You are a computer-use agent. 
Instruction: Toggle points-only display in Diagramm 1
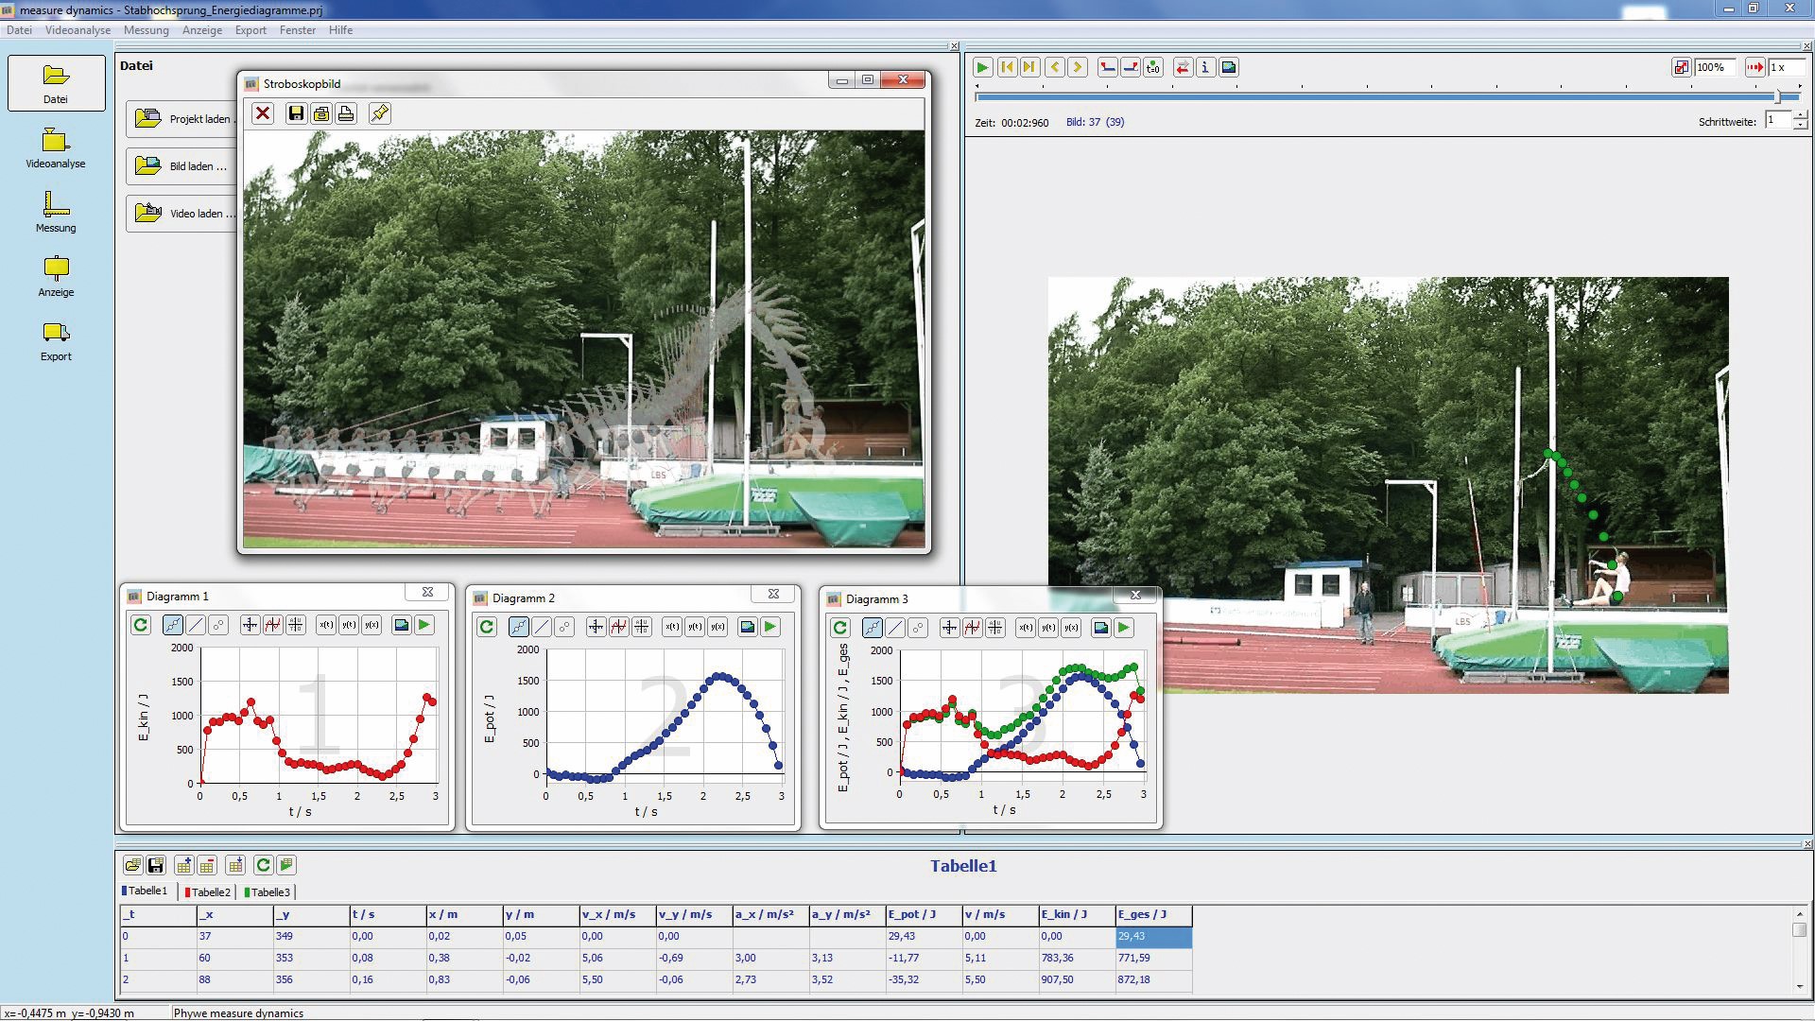click(218, 625)
